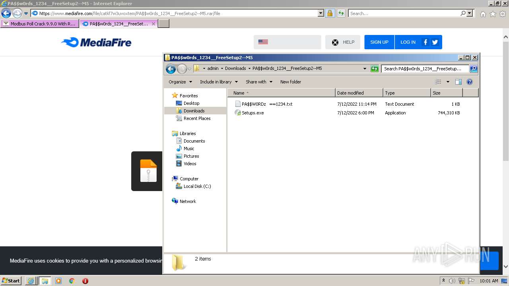Click the HELP button on MediaFire
The height and width of the screenshot is (286, 509).
343,42
